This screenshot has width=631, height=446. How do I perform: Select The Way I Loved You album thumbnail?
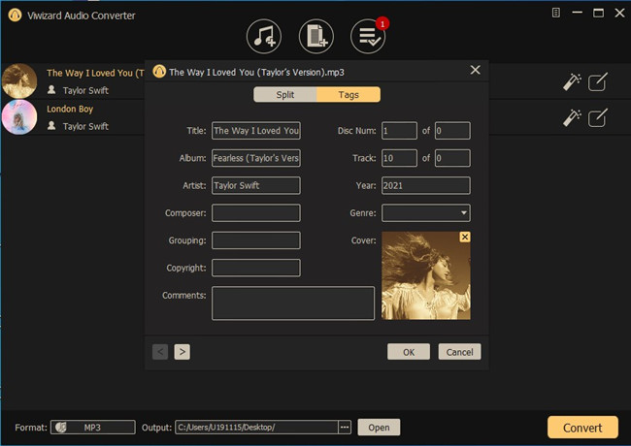coord(19,80)
